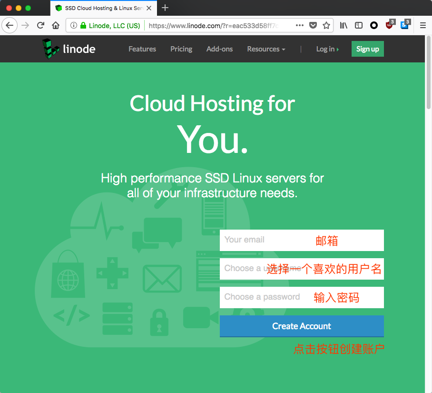The image size is (432, 393).
Task: Click the Log in link
Action: pos(327,49)
